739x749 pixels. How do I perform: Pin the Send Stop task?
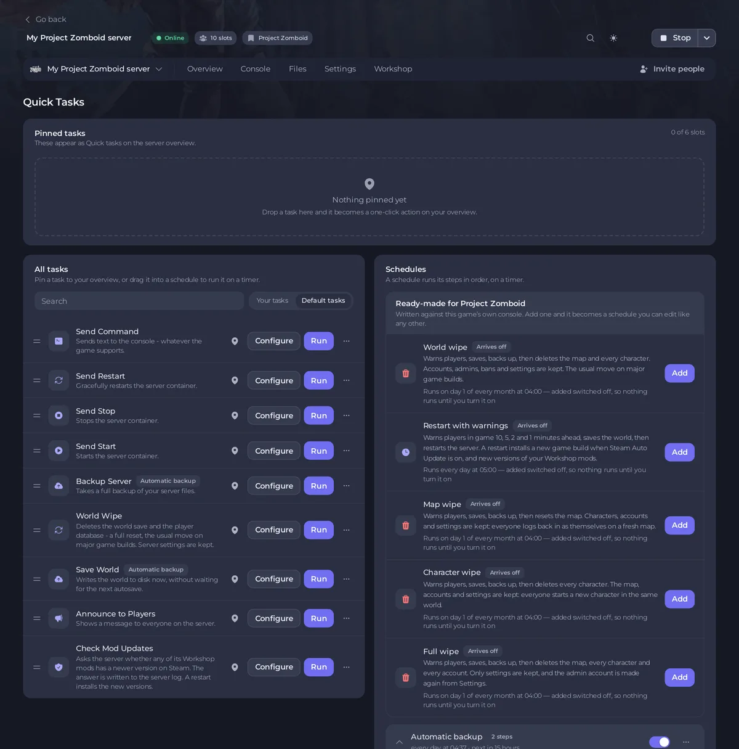pyautogui.click(x=235, y=415)
